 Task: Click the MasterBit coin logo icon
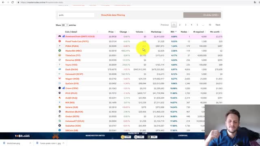point(60,50)
